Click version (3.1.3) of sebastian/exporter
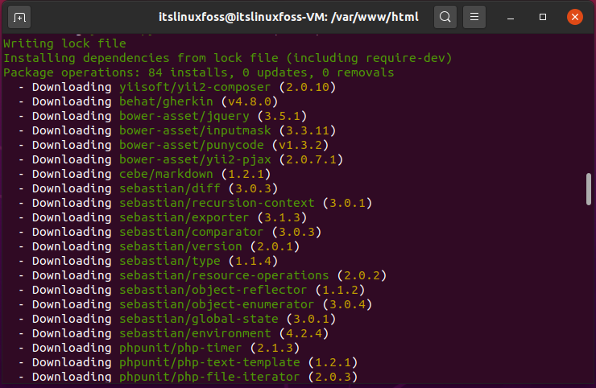596x388 pixels. click(x=282, y=217)
